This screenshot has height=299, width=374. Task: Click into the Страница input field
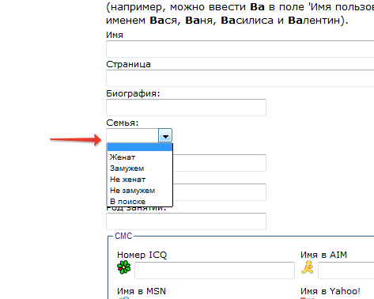tap(240, 78)
